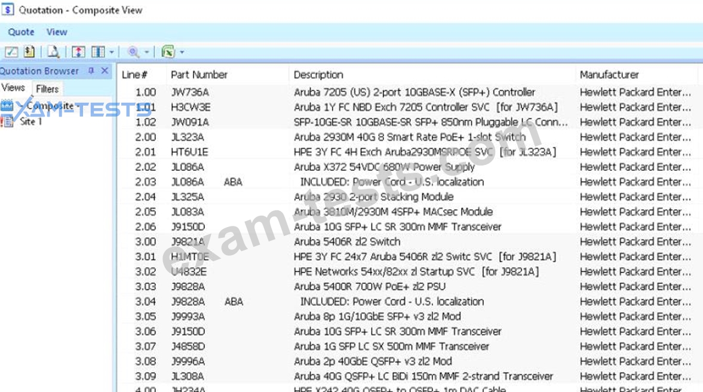Sort by the Part Number column header
This screenshot has width=703, height=392.
point(199,75)
